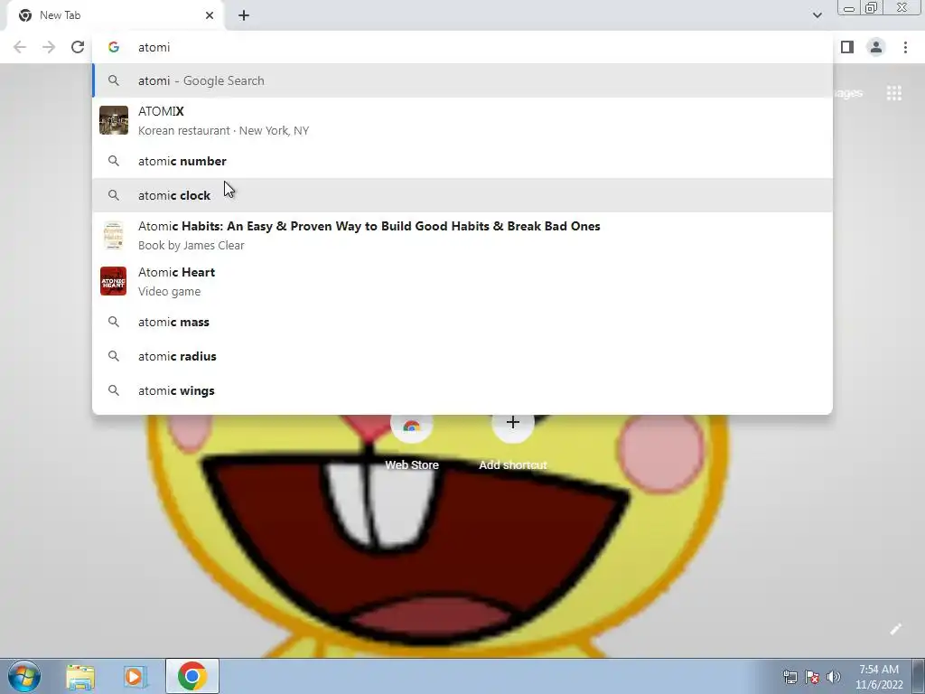
Task: Click the Show desktop strip at the taskbar's end
Action: tap(919, 676)
